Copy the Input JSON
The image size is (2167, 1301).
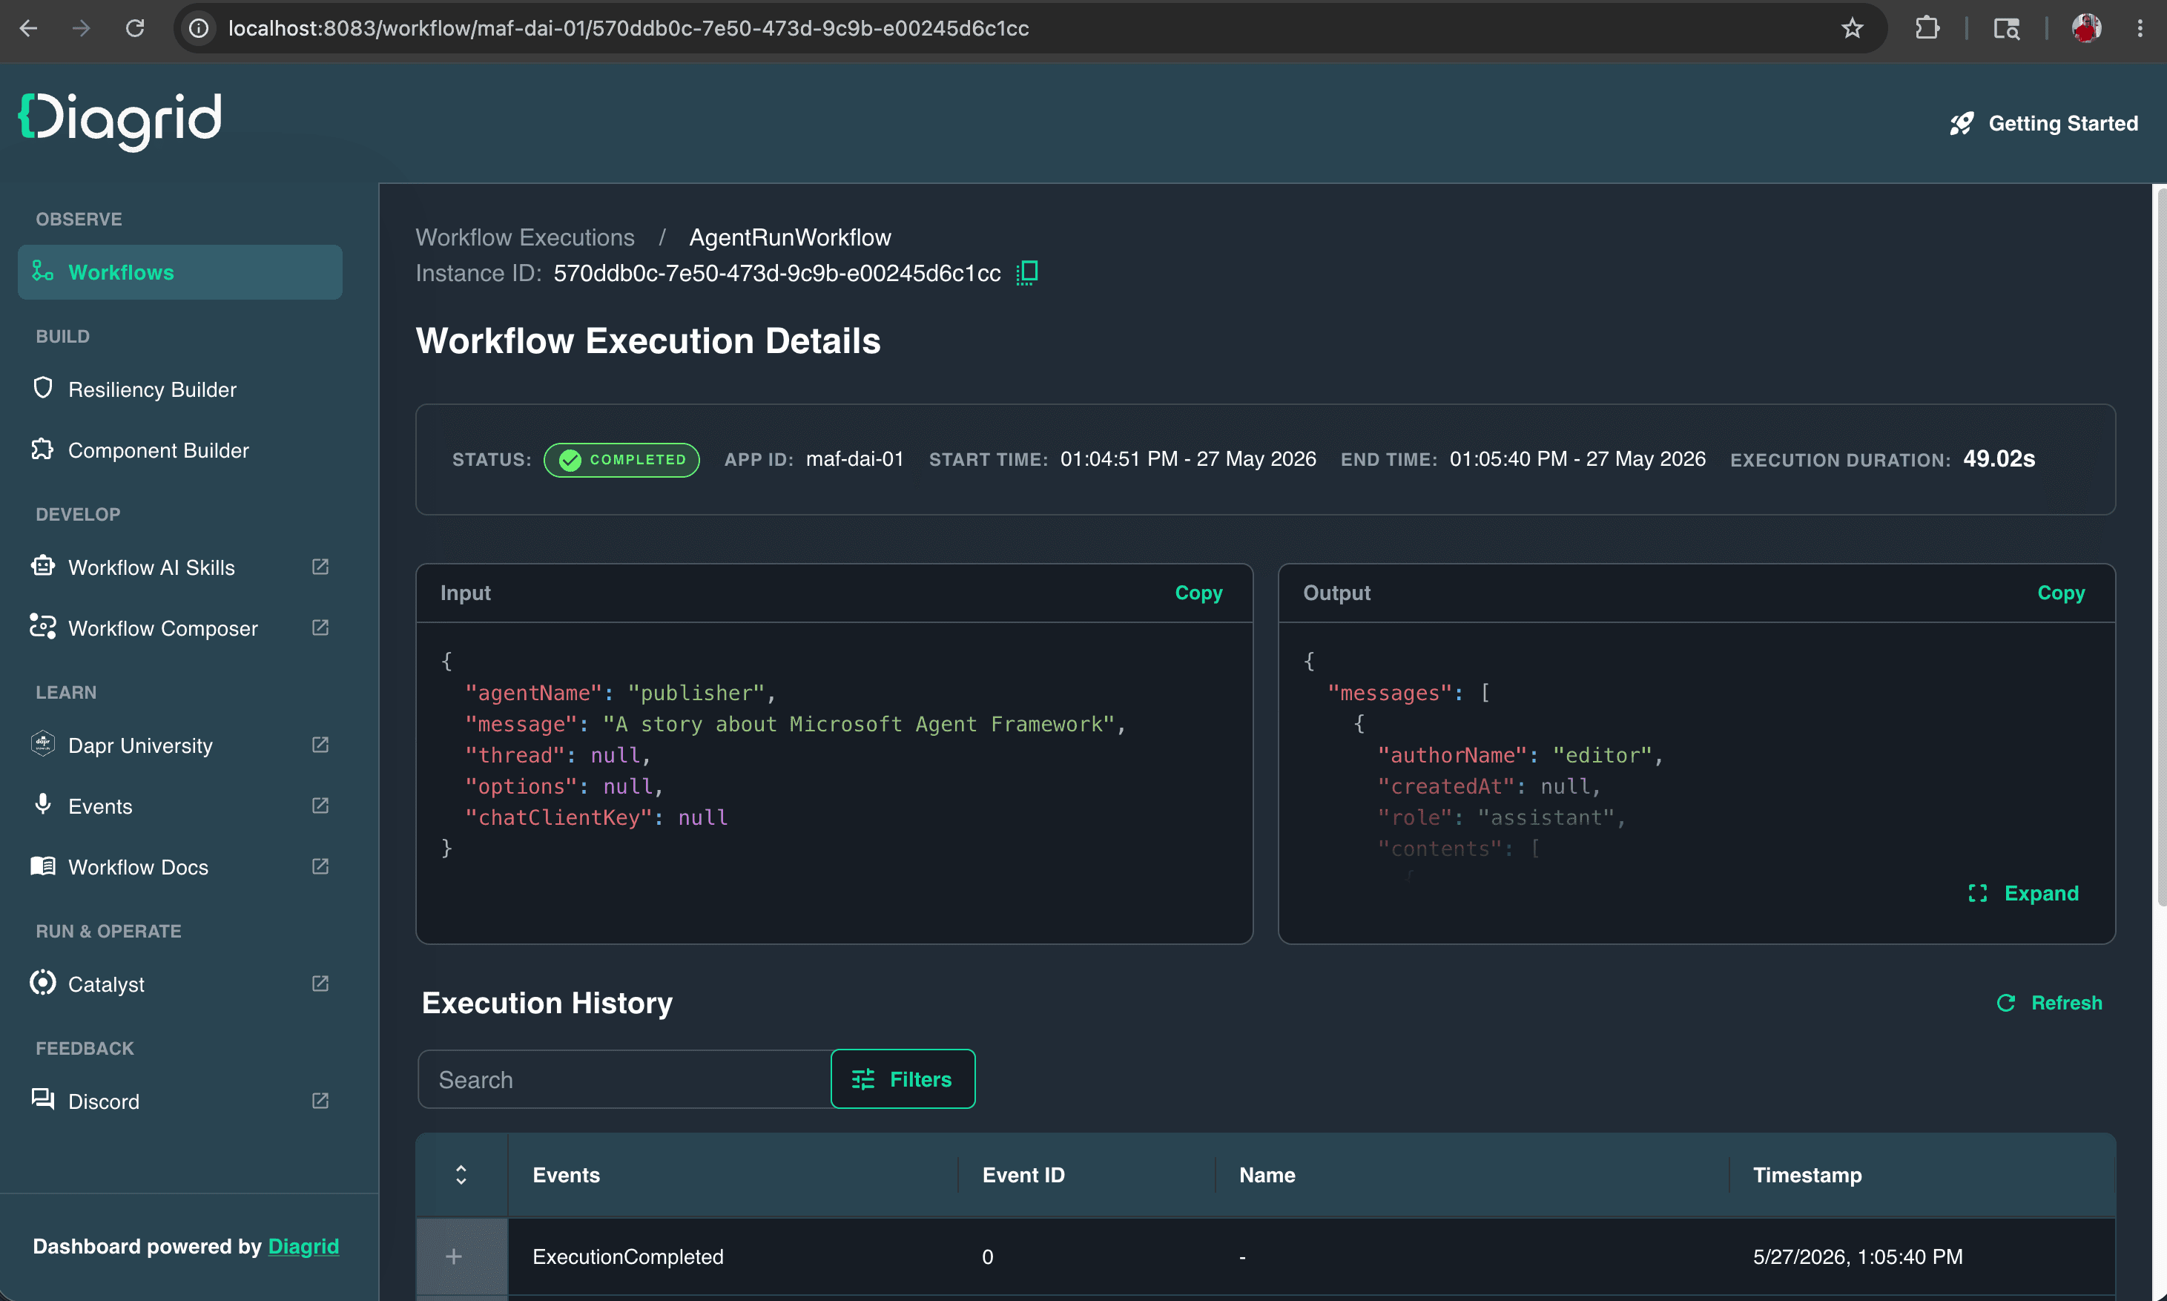tap(1198, 593)
